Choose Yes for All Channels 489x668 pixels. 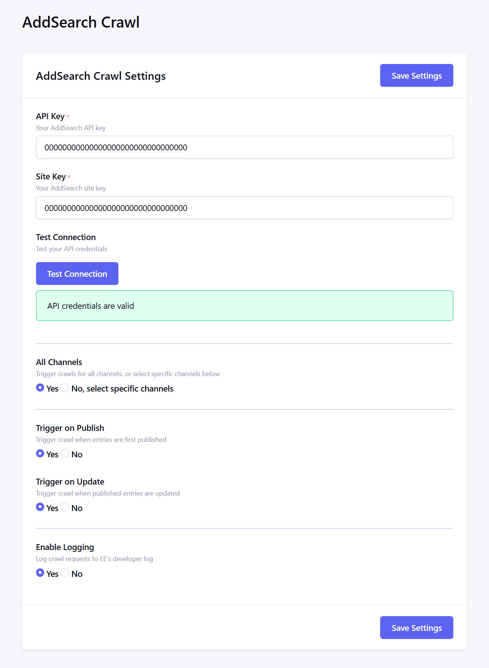tap(40, 387)
